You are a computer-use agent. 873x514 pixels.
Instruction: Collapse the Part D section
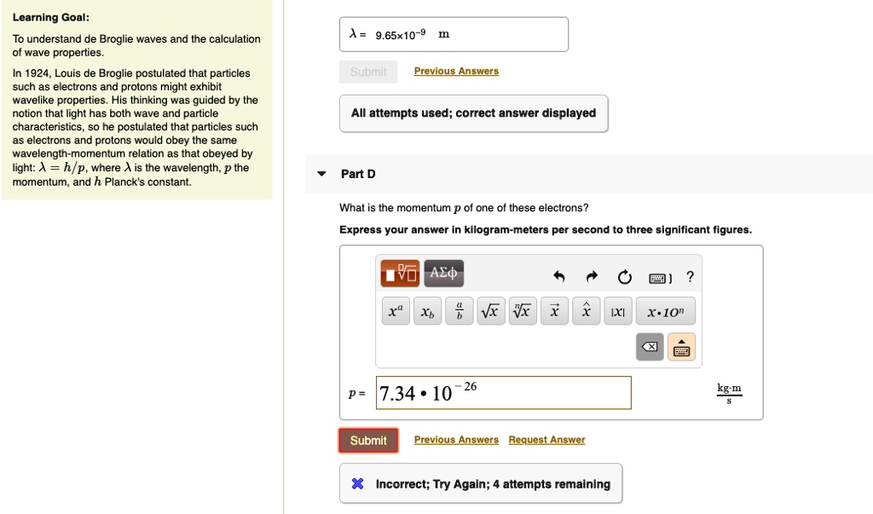pos(321,174)
